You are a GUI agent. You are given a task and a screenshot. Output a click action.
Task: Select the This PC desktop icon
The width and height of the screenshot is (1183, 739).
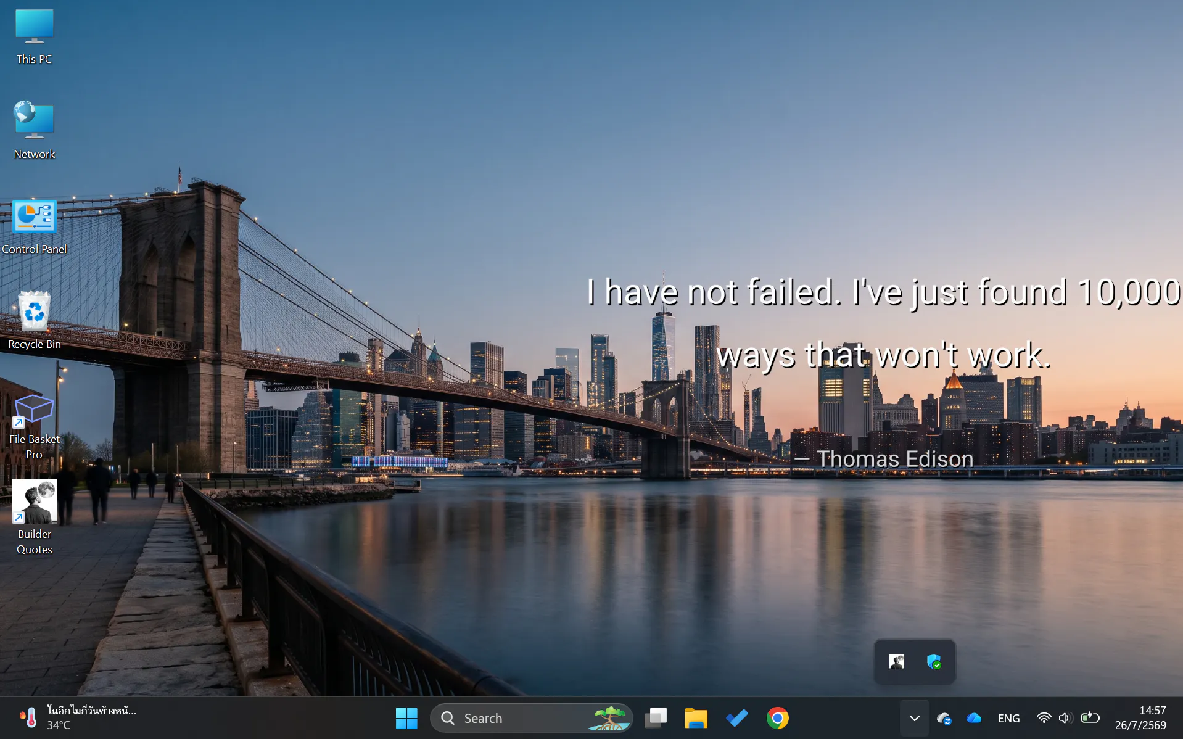(x=35, y=37)
